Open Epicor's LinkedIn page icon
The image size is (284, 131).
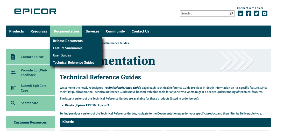[x=240, y=13]
